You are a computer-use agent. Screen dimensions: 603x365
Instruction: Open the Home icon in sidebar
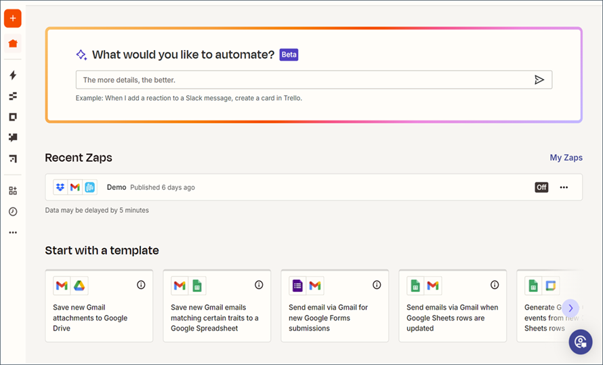click(x=13, y=44)
